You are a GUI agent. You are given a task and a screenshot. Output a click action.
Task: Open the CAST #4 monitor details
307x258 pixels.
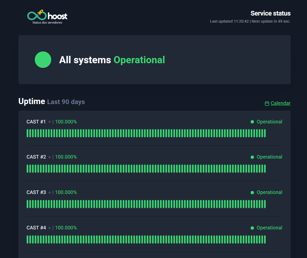(36, 228)
